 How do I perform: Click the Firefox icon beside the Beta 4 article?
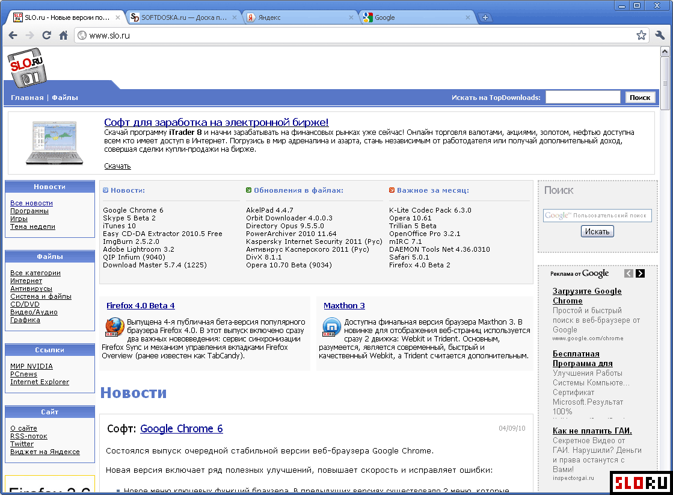click(x=115, y=326)
